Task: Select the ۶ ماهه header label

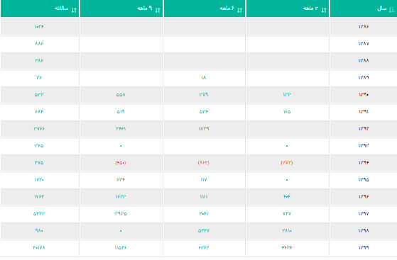Action: (227, 9)
